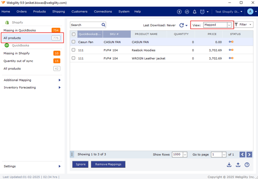
Task: Open the Products menu
Action: (39, 12)
